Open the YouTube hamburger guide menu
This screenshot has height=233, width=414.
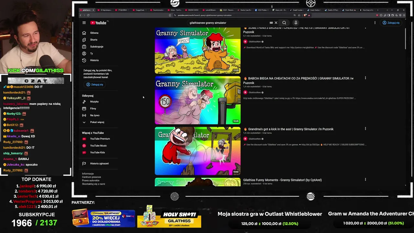84,23
